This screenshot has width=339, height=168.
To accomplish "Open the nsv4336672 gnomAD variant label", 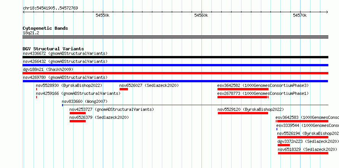I will (x=65, y=53).
